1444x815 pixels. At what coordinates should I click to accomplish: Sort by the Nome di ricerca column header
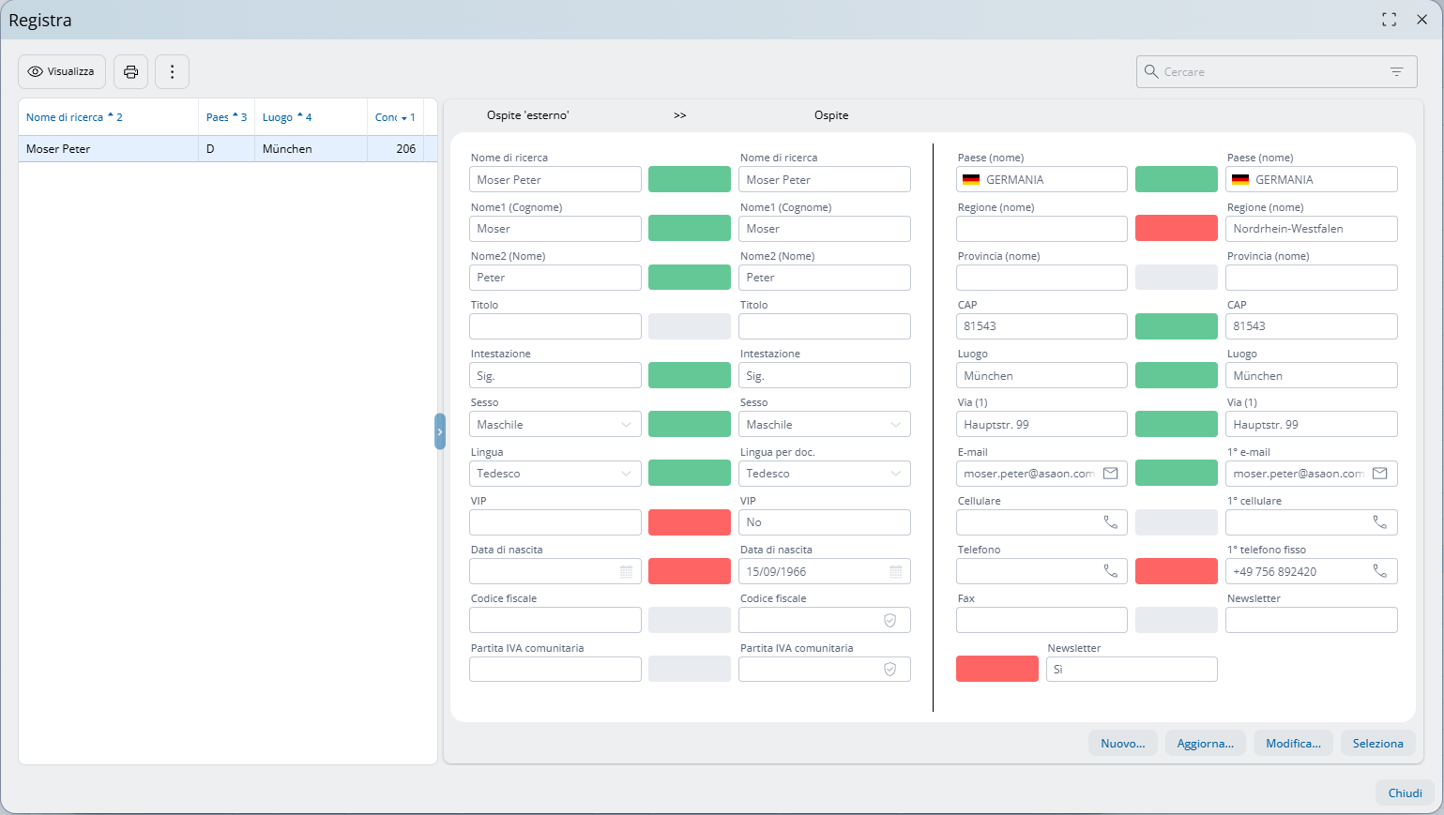click(65, 117)
